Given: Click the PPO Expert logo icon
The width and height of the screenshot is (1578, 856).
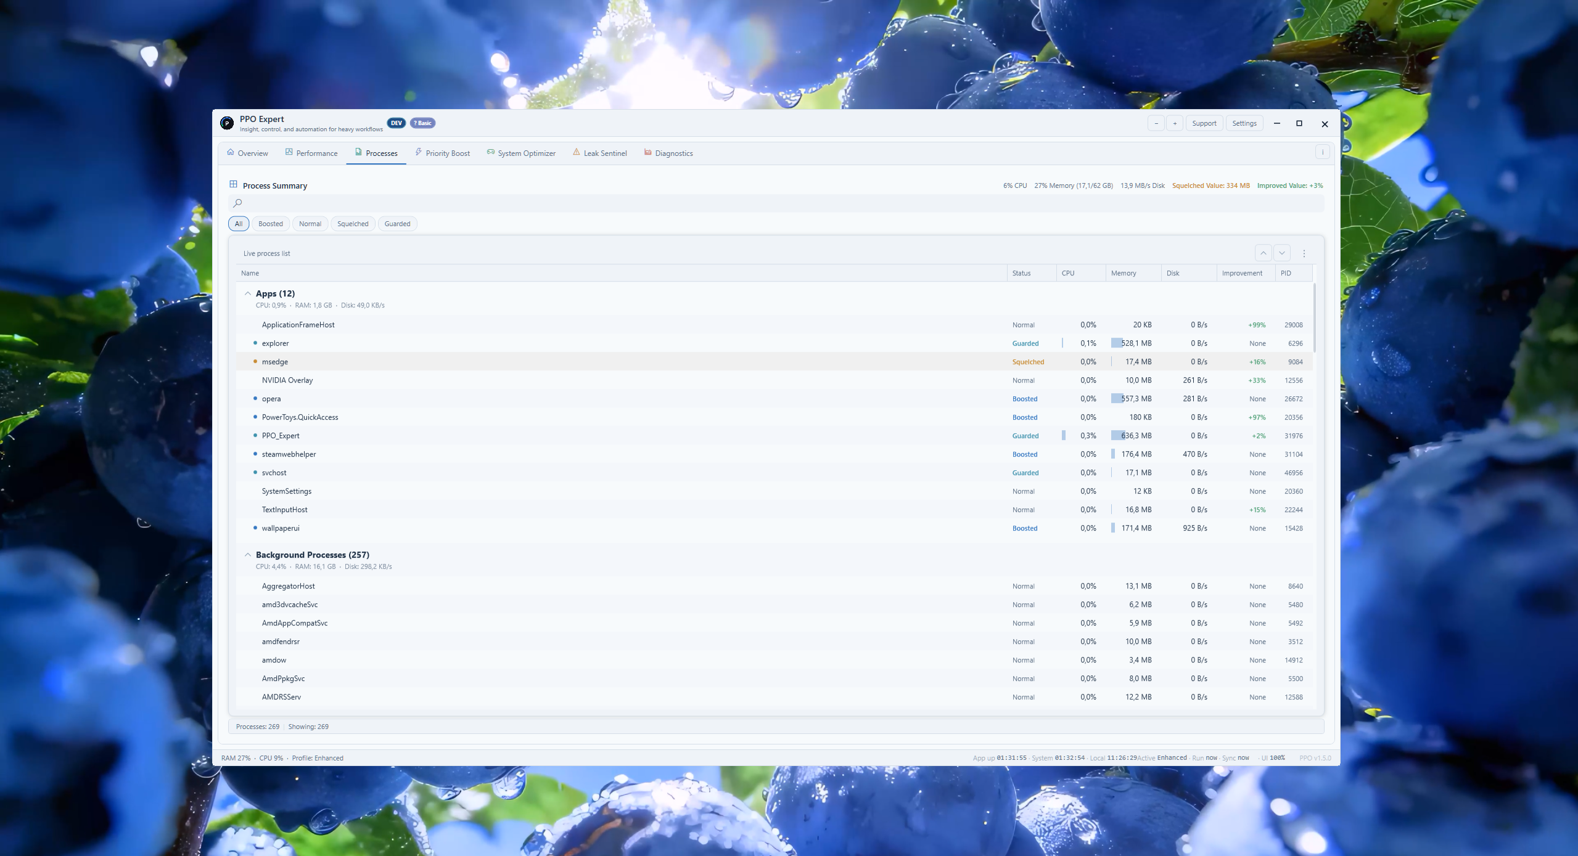Looking at the screenshot, I should coord(227,123).
